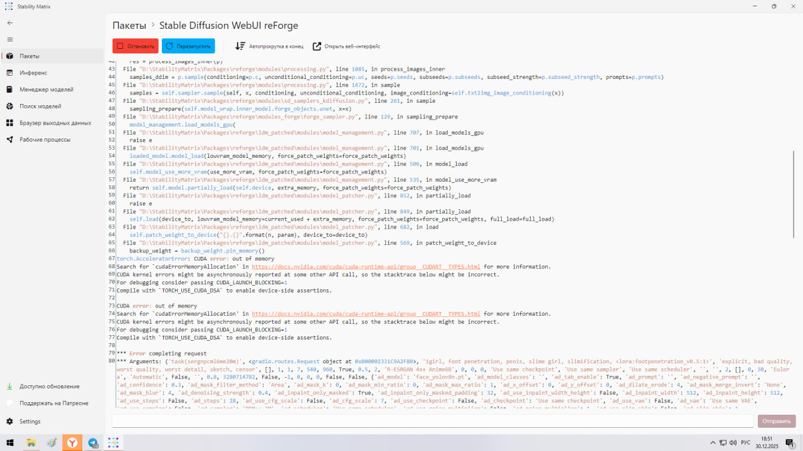Click the model_management.load_models_gpu( line

(x=183, y=125)
